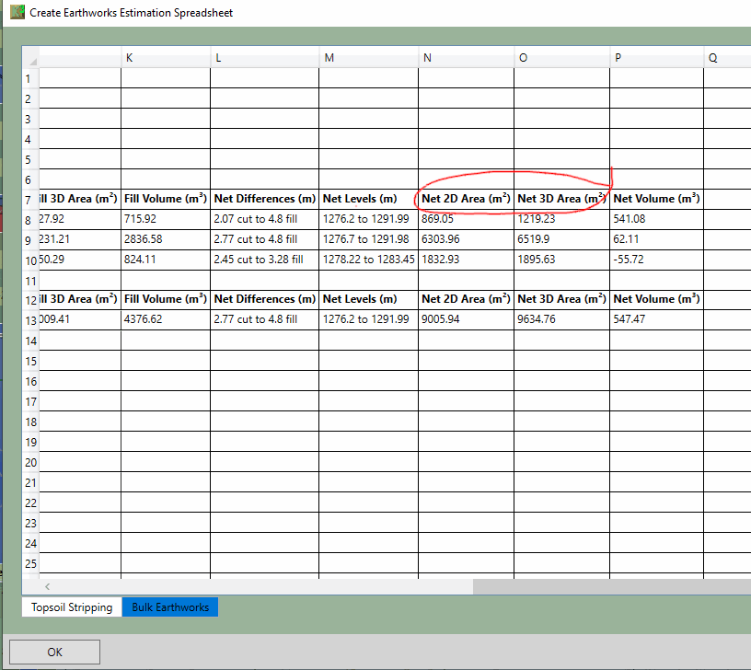
Task: Click the cell with value 824.11
Action: tap(166, 260)
